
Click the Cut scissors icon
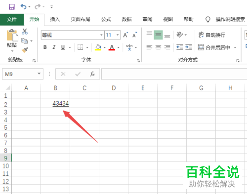[25, 31]
